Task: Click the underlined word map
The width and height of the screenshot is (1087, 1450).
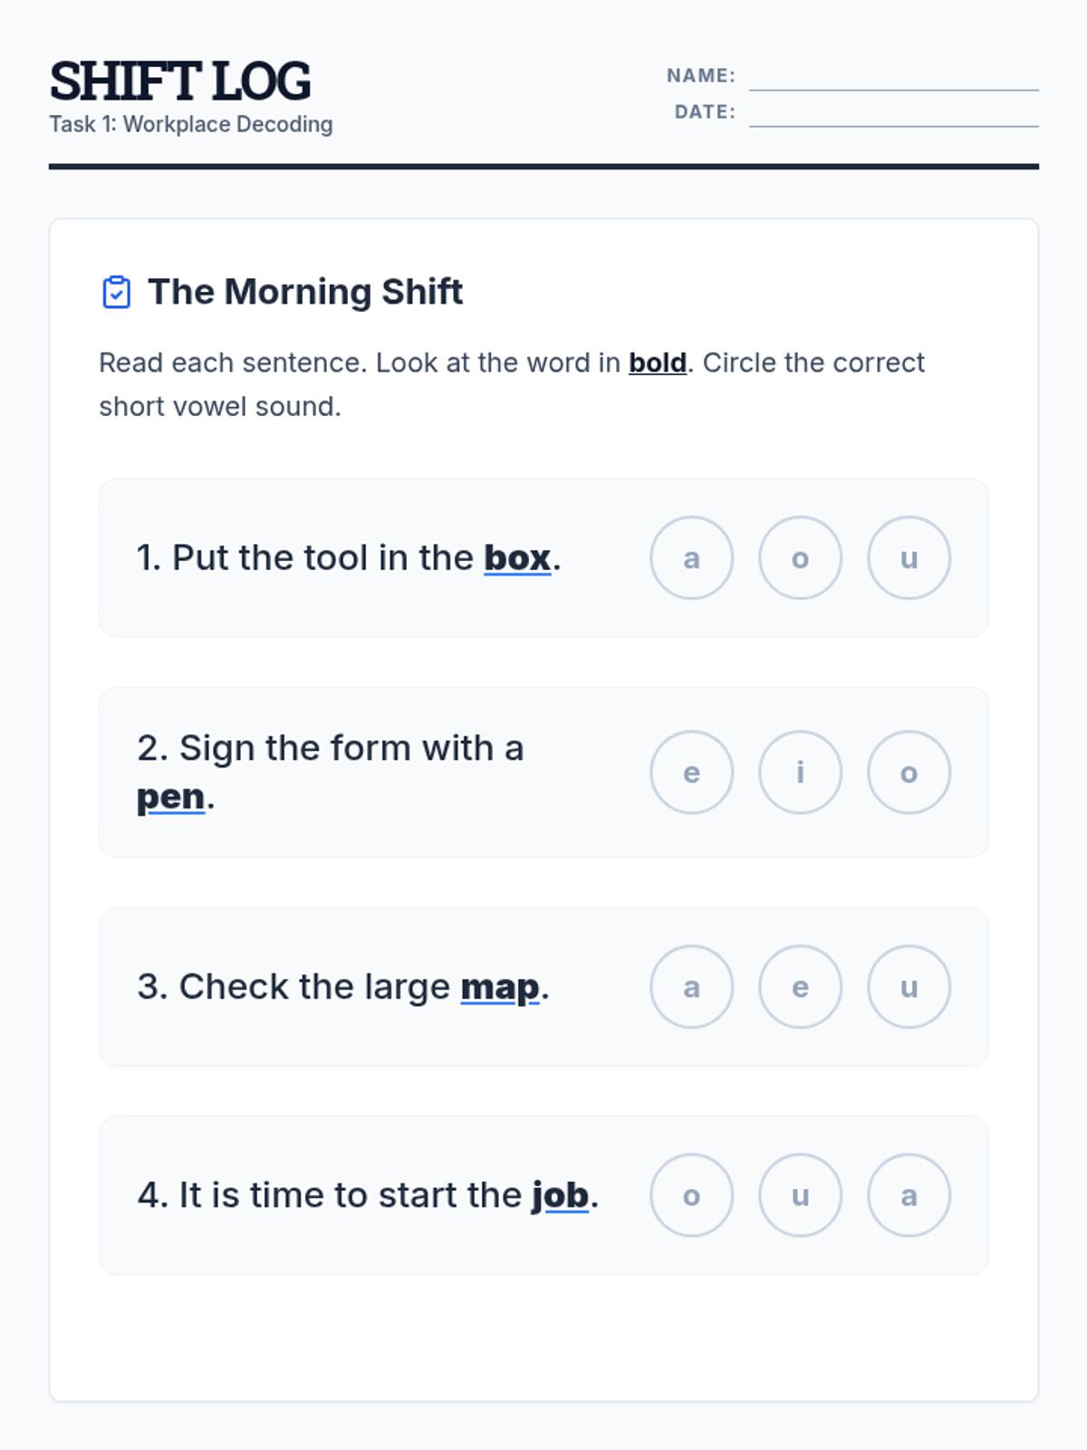Action: [500, 987]
